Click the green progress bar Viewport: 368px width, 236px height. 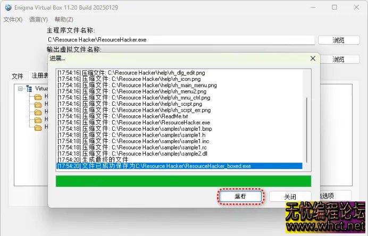pos(183,181)
